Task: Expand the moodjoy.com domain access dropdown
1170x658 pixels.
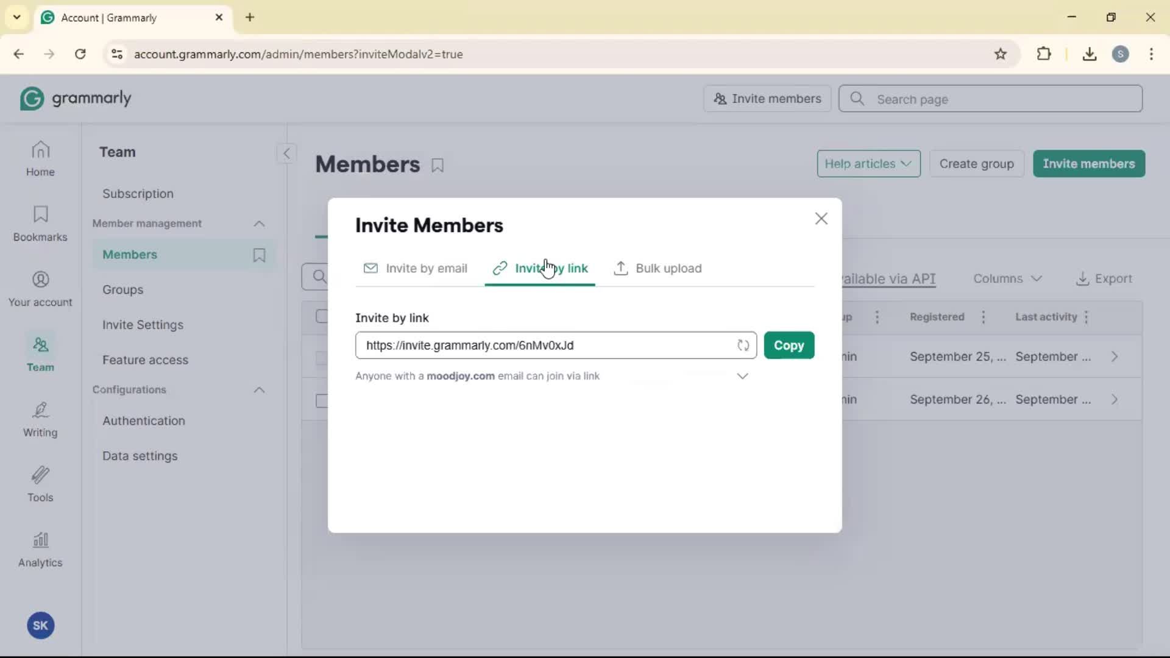Action: (x=742, y=377)
